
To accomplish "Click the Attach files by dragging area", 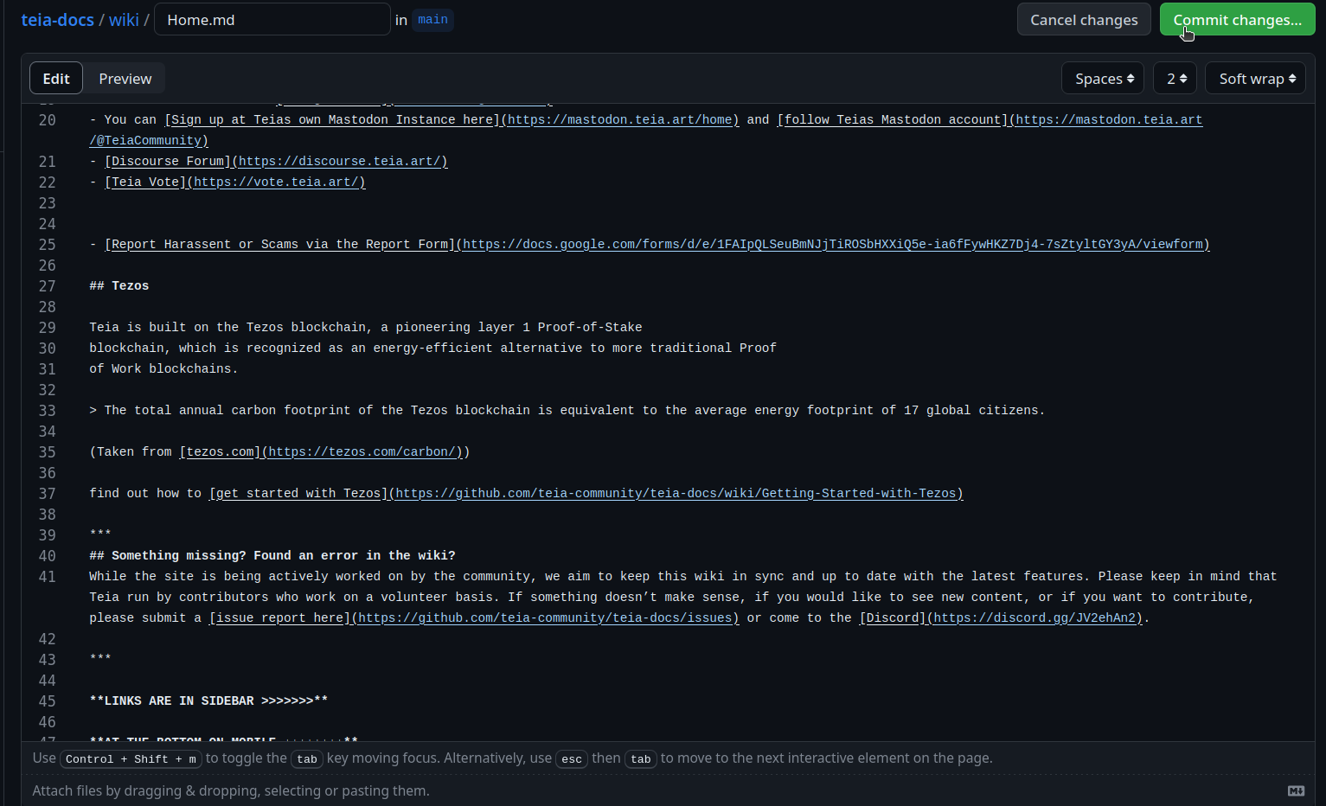I will (231, 790).
